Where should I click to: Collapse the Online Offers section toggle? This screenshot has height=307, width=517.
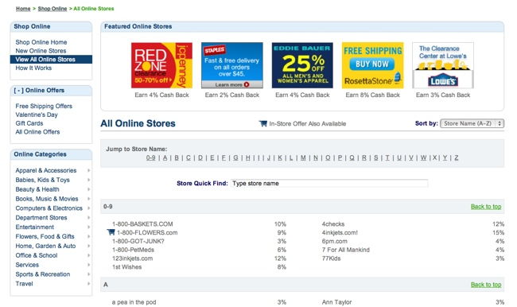coord(19,91)
